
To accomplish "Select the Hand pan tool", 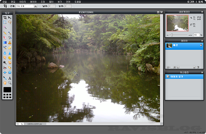I will pos(5,83).
